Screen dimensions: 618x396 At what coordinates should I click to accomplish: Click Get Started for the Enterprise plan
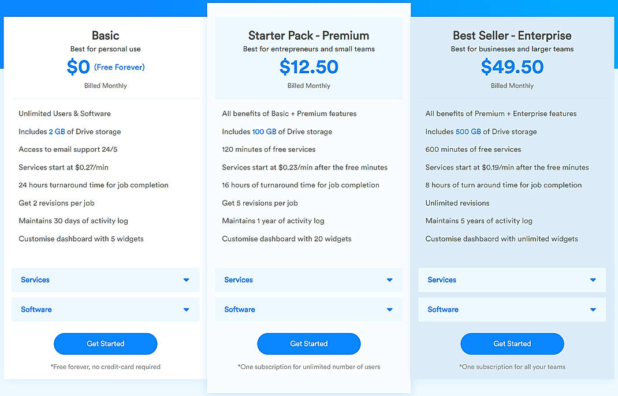pyautogui.click(x=512, y=344)
